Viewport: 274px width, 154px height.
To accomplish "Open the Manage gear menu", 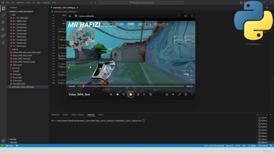I will click(3, 140).
